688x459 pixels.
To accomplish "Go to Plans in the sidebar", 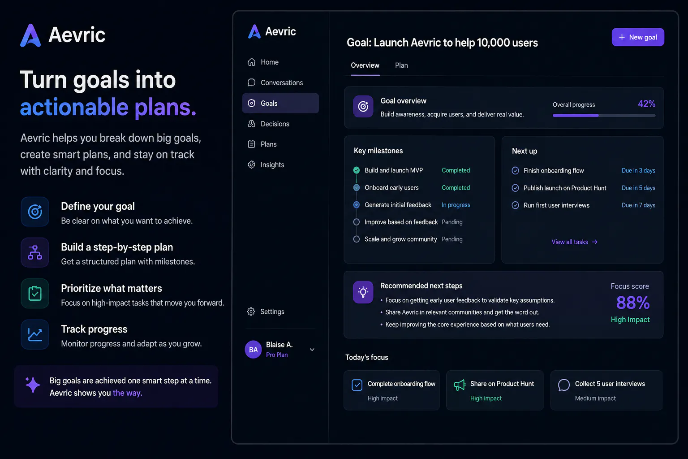I will [x=280, y=144].
